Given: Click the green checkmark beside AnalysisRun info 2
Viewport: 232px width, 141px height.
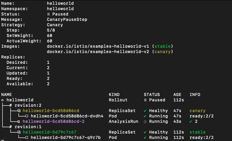Looking at the screenshot, I should [x=191, y=122].
